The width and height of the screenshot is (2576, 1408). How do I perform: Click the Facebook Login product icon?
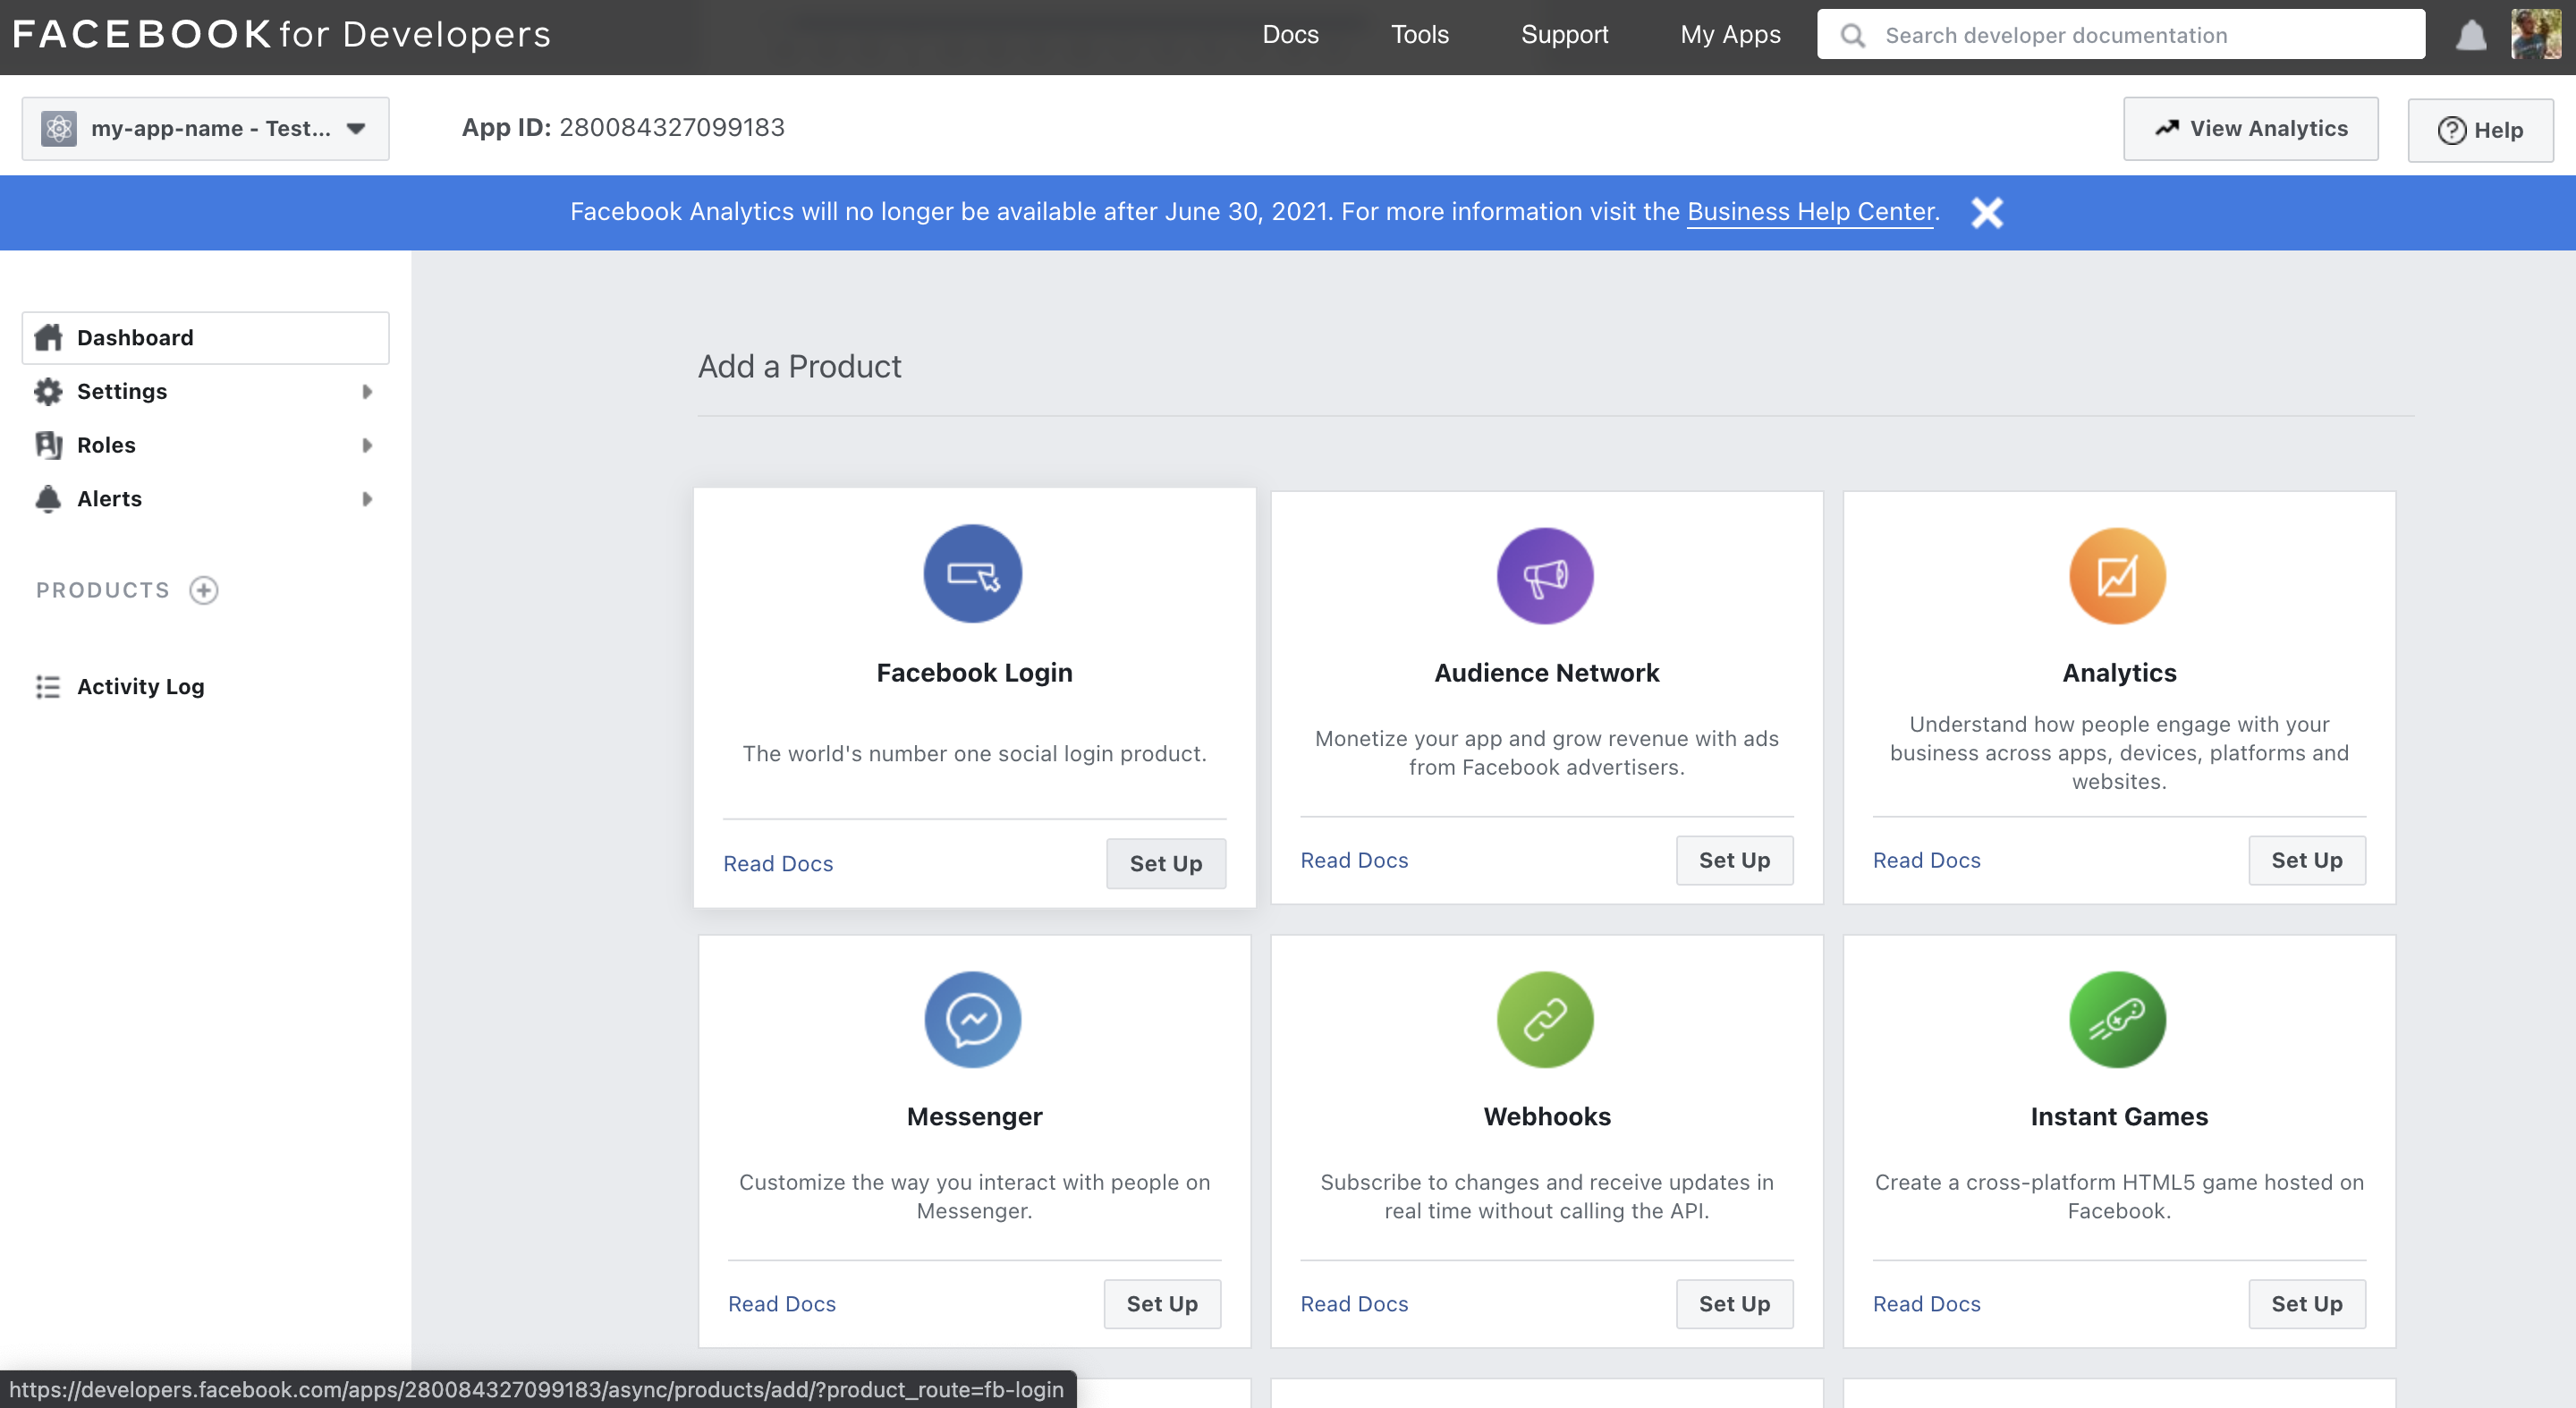(972, 574)
